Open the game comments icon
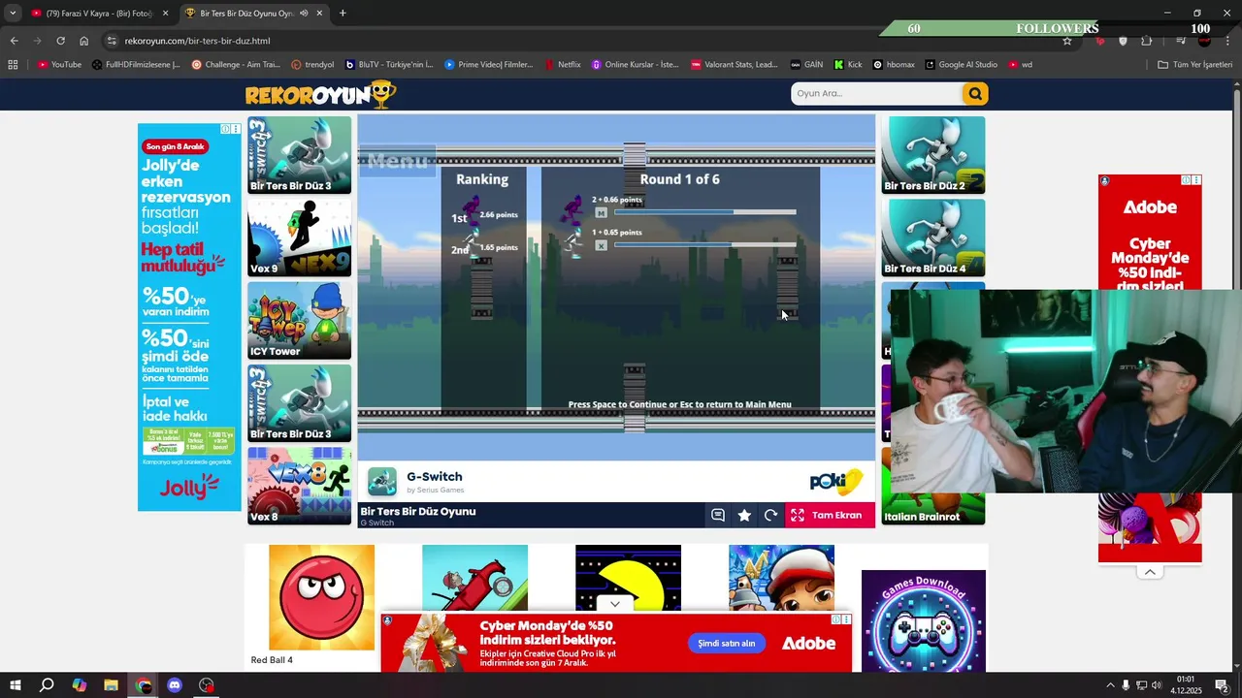Viewport: 1242px width, 698px height. 718,516
